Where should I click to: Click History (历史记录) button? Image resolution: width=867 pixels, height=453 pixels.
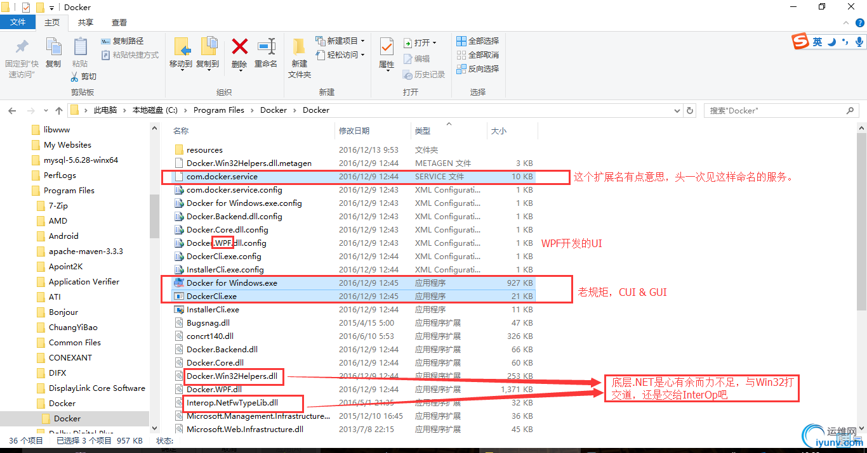click(x=424, y=74)
